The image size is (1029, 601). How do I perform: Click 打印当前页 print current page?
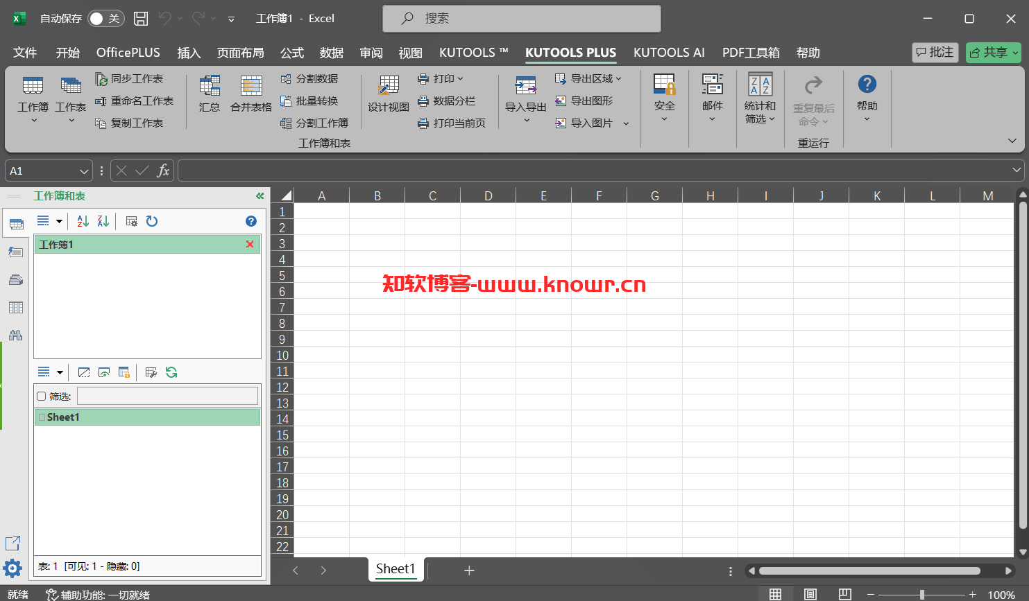452,123
